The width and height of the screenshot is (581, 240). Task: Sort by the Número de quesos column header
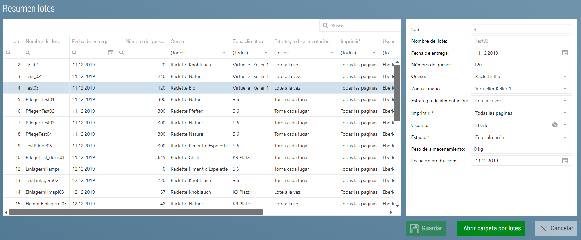coord(145,41)
